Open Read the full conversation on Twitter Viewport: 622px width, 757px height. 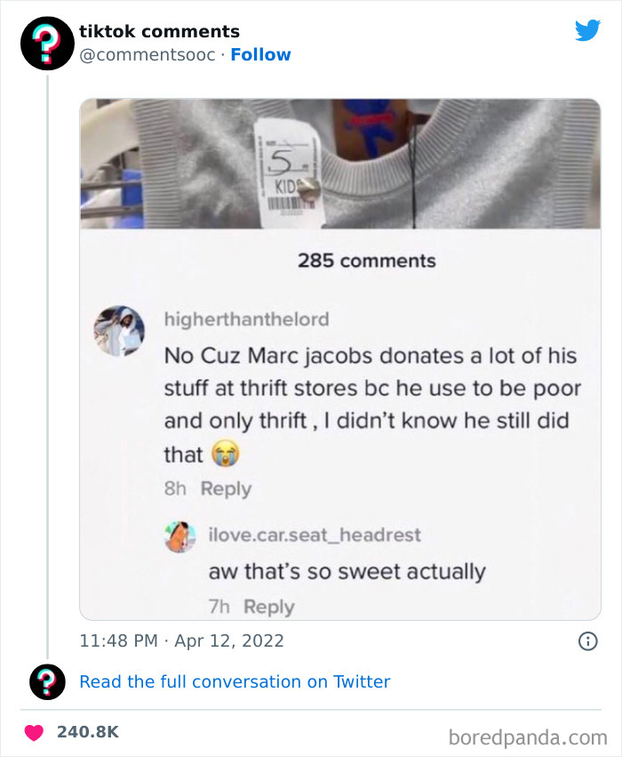click(235, 681)
